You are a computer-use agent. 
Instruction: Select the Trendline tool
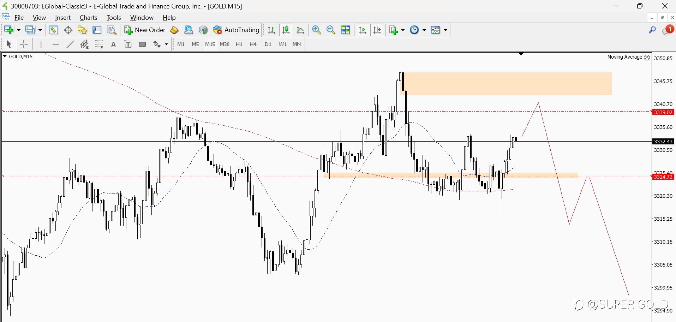pyautogui.click(x=70, y=44)
